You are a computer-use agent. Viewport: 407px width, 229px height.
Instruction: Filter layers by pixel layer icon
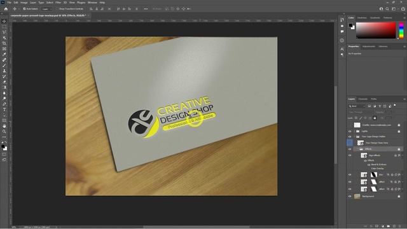[x=369, y=106]
